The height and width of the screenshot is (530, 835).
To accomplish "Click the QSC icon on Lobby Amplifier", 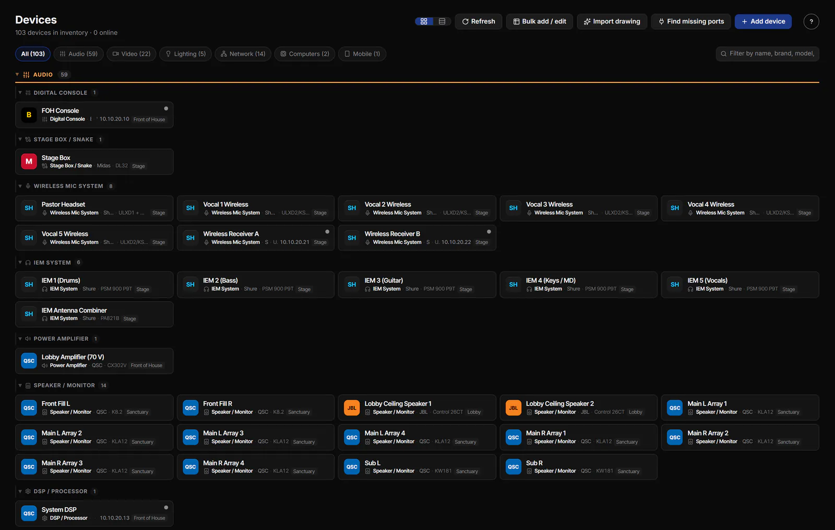I will tap(29, 361).
